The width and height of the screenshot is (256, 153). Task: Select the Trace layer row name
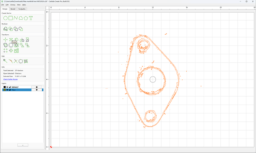14,90
